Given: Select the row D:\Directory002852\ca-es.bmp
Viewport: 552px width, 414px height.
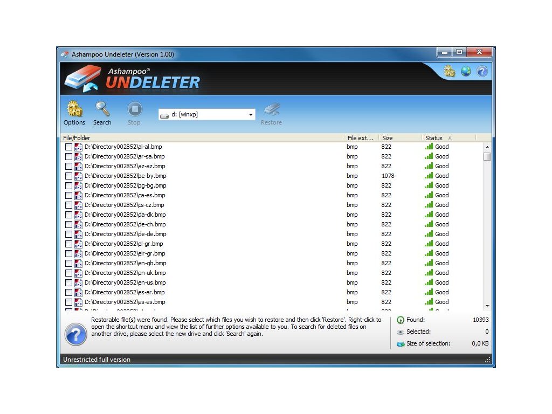Looking at the screenshot, I should (x=272, y=195).
